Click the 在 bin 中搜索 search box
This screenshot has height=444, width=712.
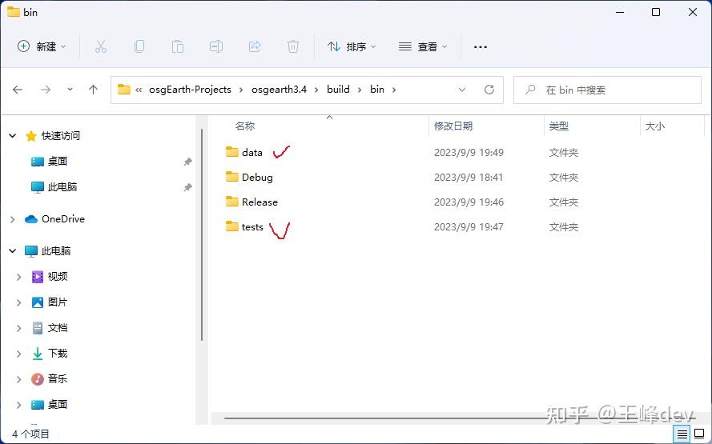point(607,90)
